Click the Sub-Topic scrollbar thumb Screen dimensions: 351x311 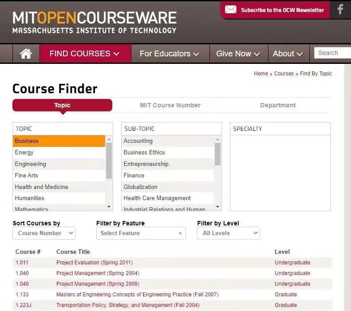217,154
